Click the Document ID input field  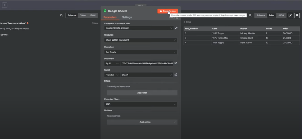147,63
